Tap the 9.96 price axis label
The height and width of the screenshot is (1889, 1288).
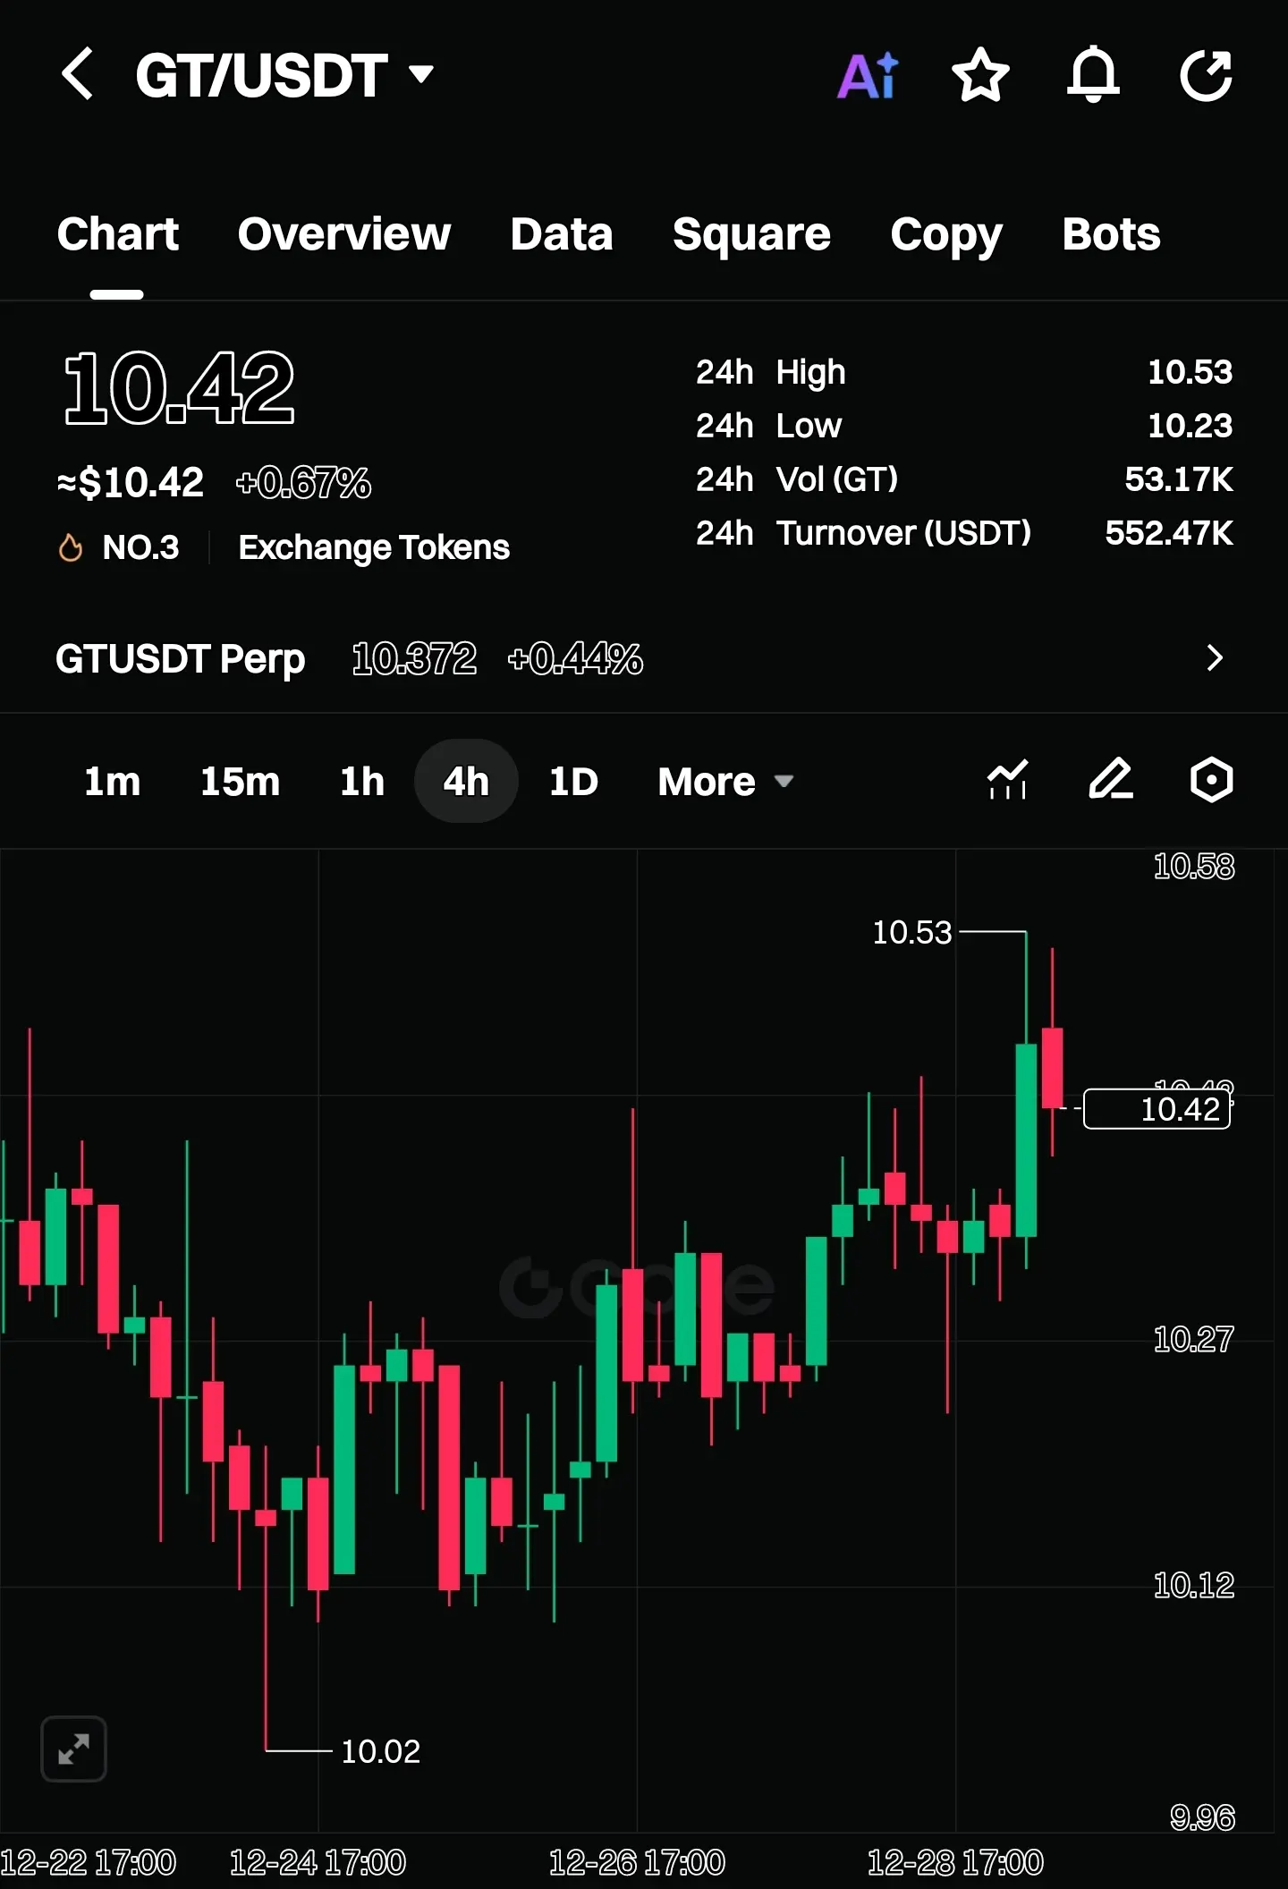click(1203, 1817)
